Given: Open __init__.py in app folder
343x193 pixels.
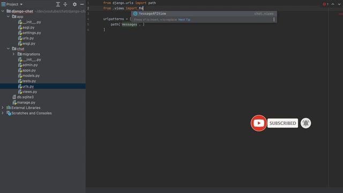Looking at the screenshot, I should (x=32, y=22).
